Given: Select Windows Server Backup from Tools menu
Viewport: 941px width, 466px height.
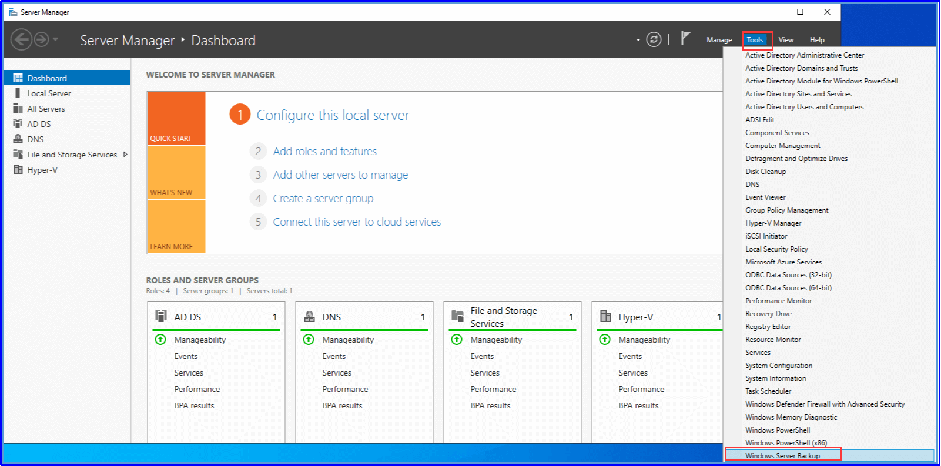Looking at the screenshot, I should pos(782,455).
